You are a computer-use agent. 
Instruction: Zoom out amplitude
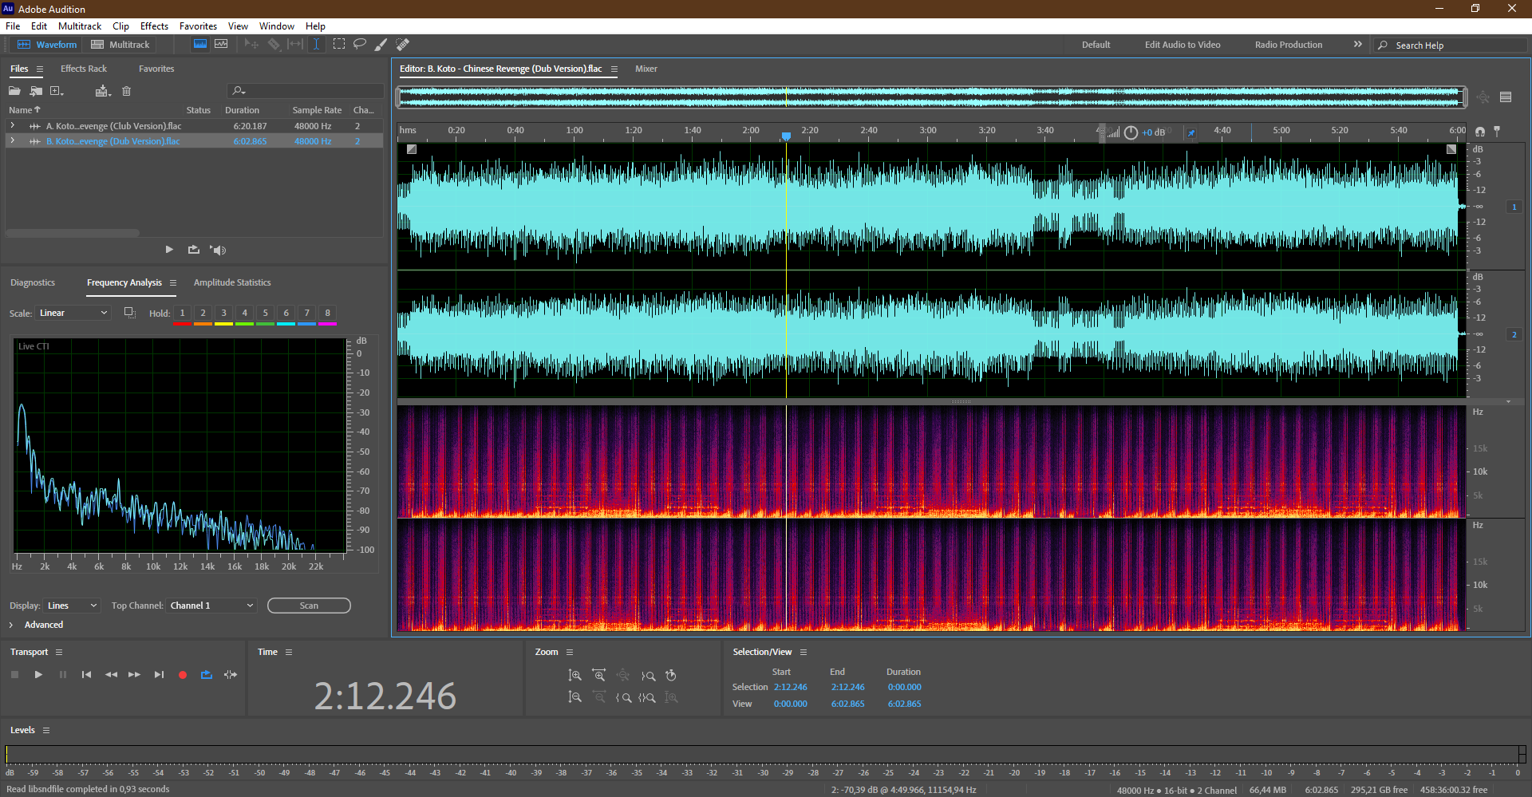pyautogui.click(x=574, y=697)
